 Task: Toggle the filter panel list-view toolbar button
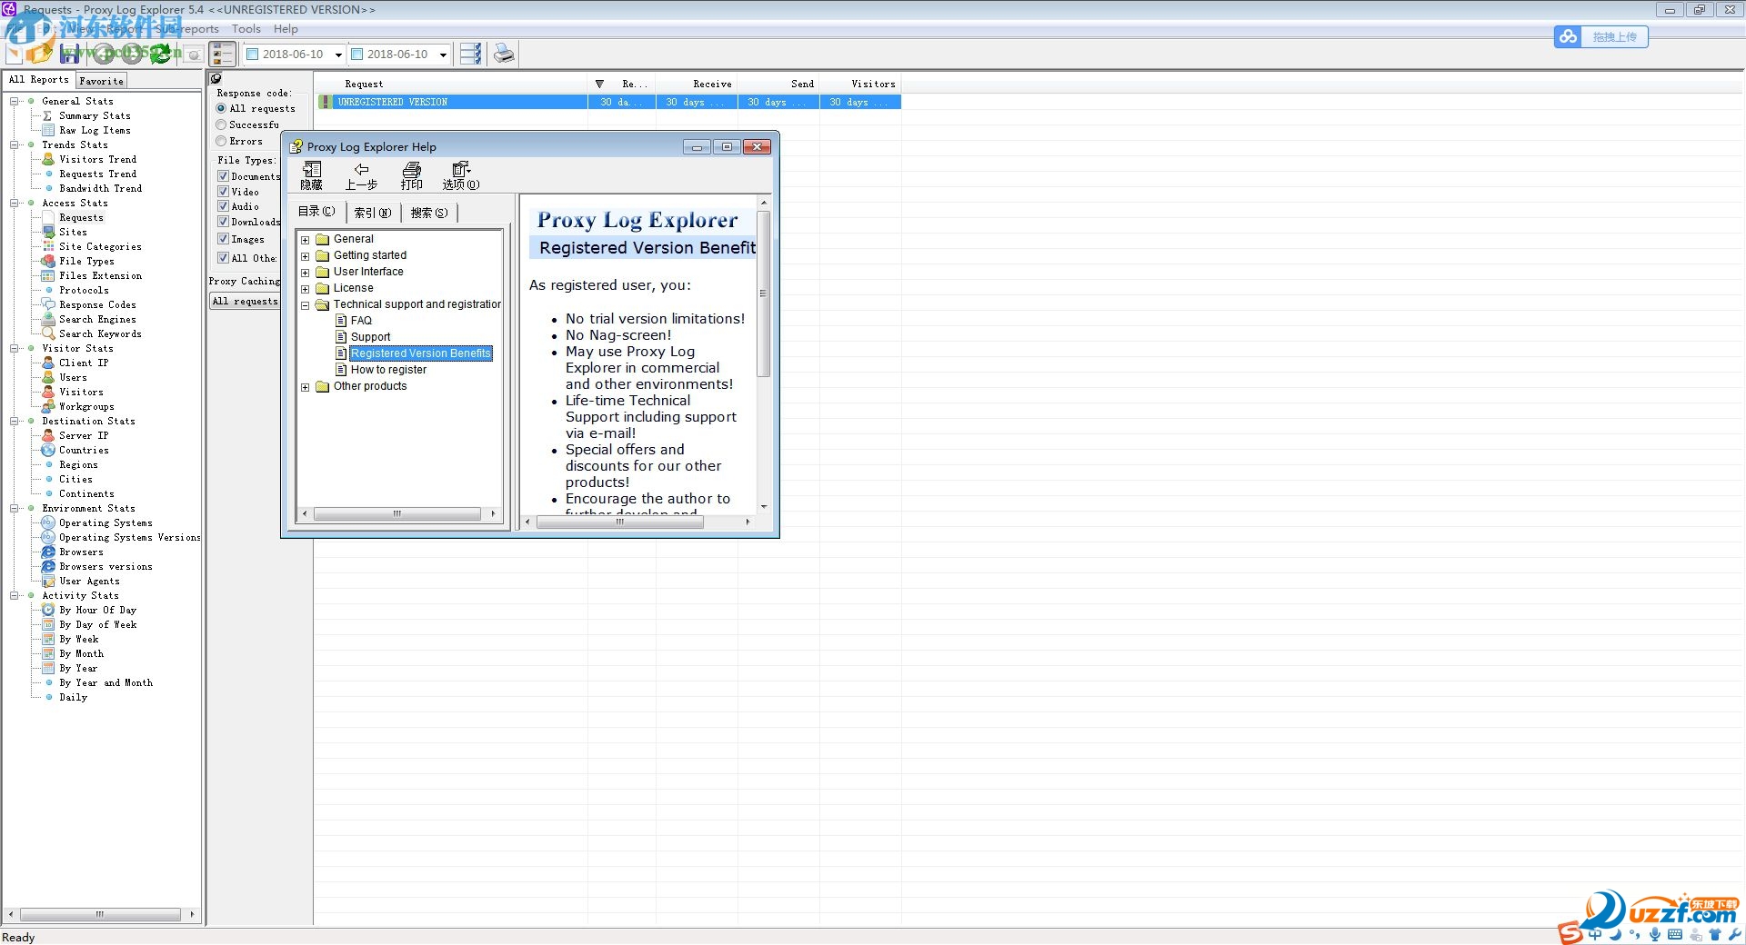tap(224, 55)
